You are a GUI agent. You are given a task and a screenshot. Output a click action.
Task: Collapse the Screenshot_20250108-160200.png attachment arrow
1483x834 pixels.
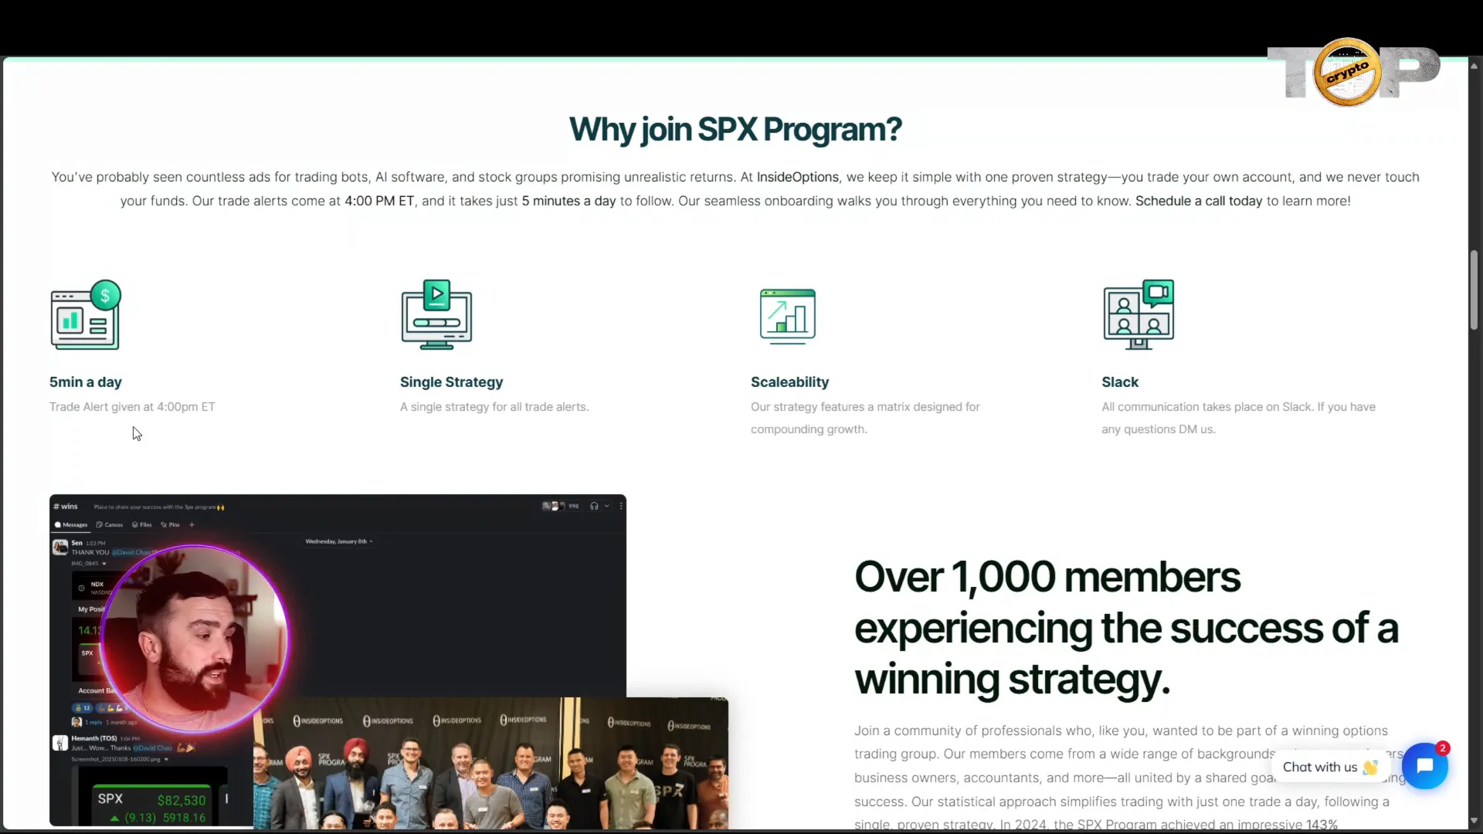click(x=166, y=759)
